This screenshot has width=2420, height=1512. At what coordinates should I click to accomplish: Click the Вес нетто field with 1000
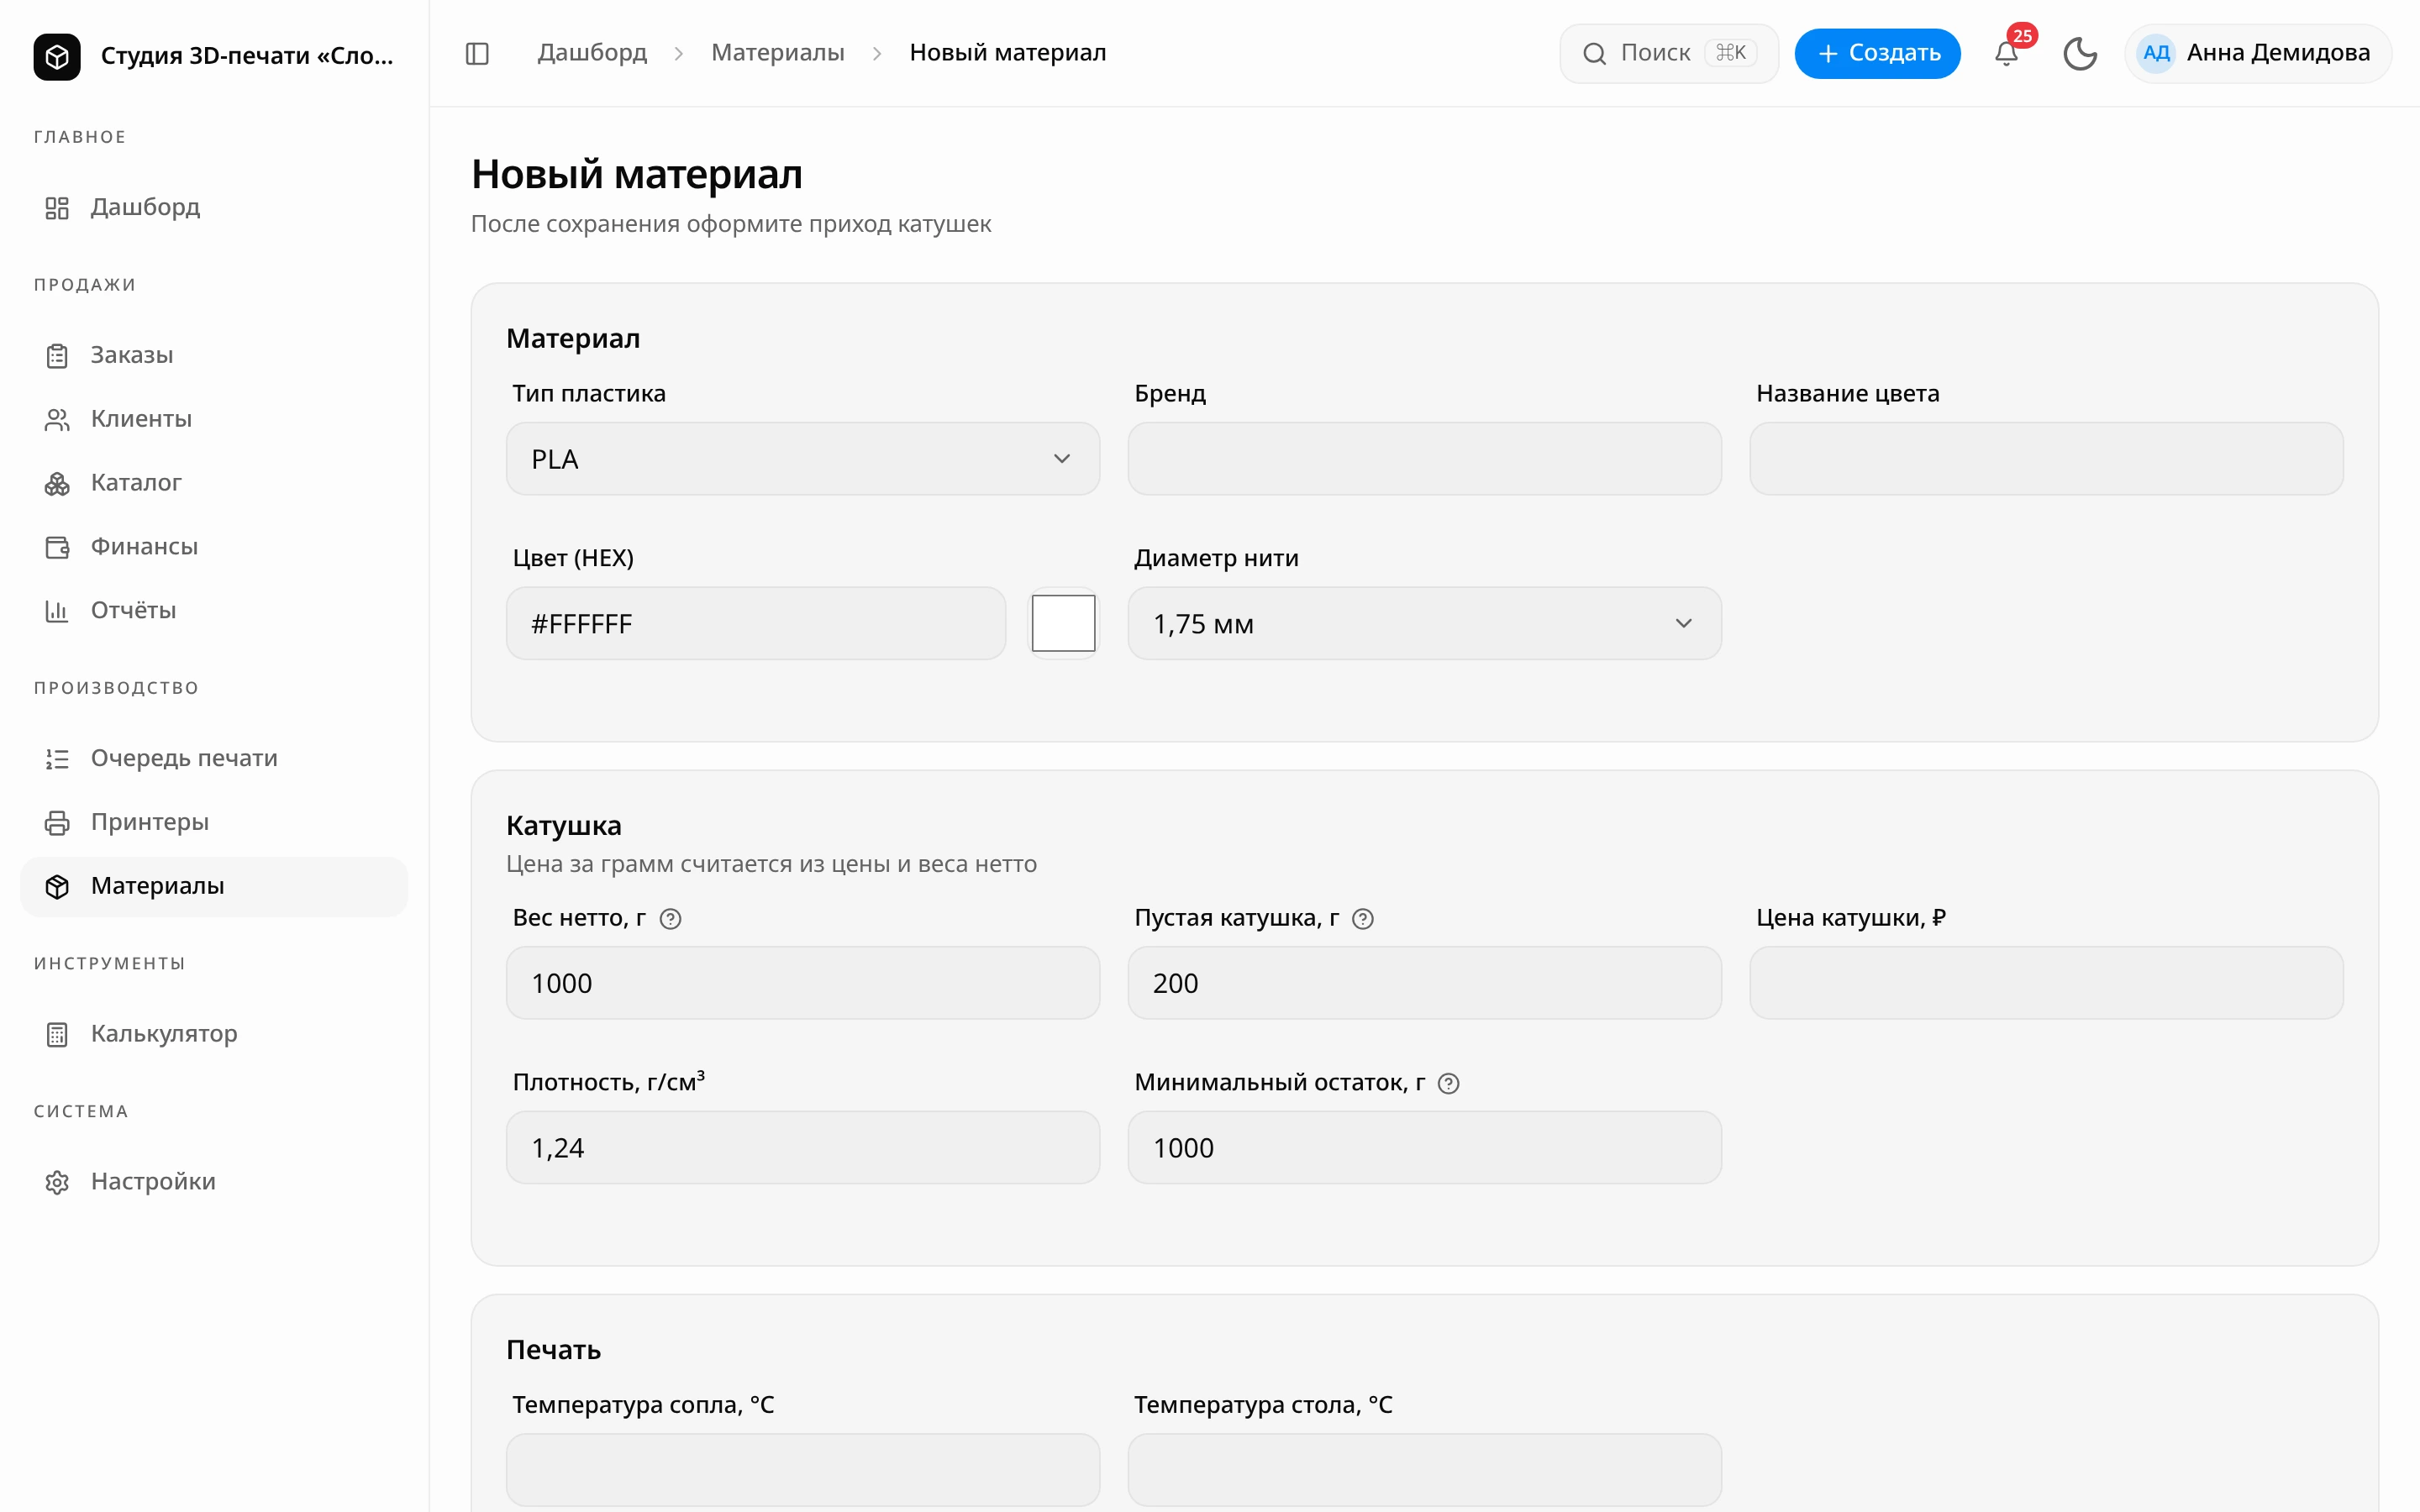pos(803,983)
